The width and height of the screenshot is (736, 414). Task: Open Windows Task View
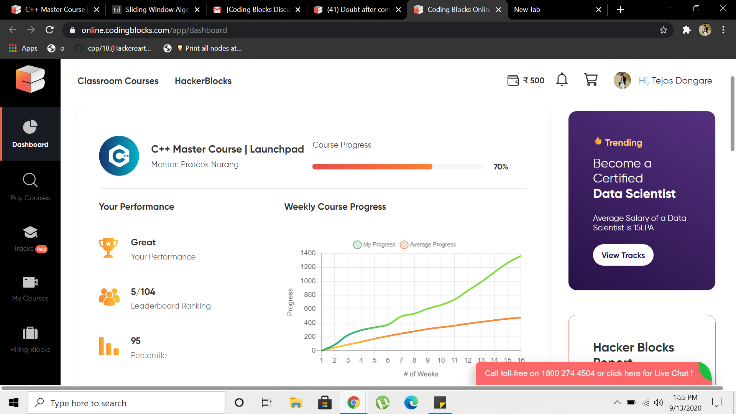267,403
